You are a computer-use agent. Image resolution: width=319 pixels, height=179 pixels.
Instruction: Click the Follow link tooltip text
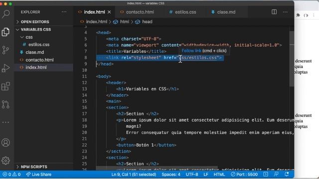[191, 51]
